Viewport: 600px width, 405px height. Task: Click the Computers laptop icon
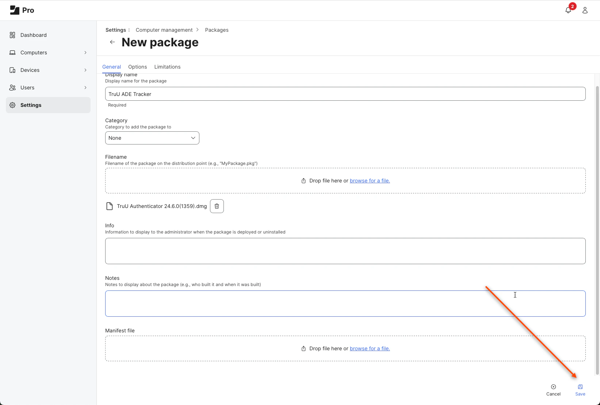coord(12,53)
